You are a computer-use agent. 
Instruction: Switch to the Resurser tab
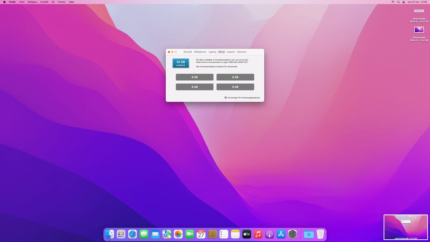pos(242,52)
